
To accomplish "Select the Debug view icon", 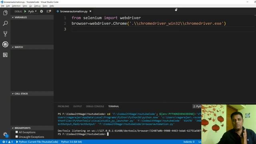I will tap(5, 44).
